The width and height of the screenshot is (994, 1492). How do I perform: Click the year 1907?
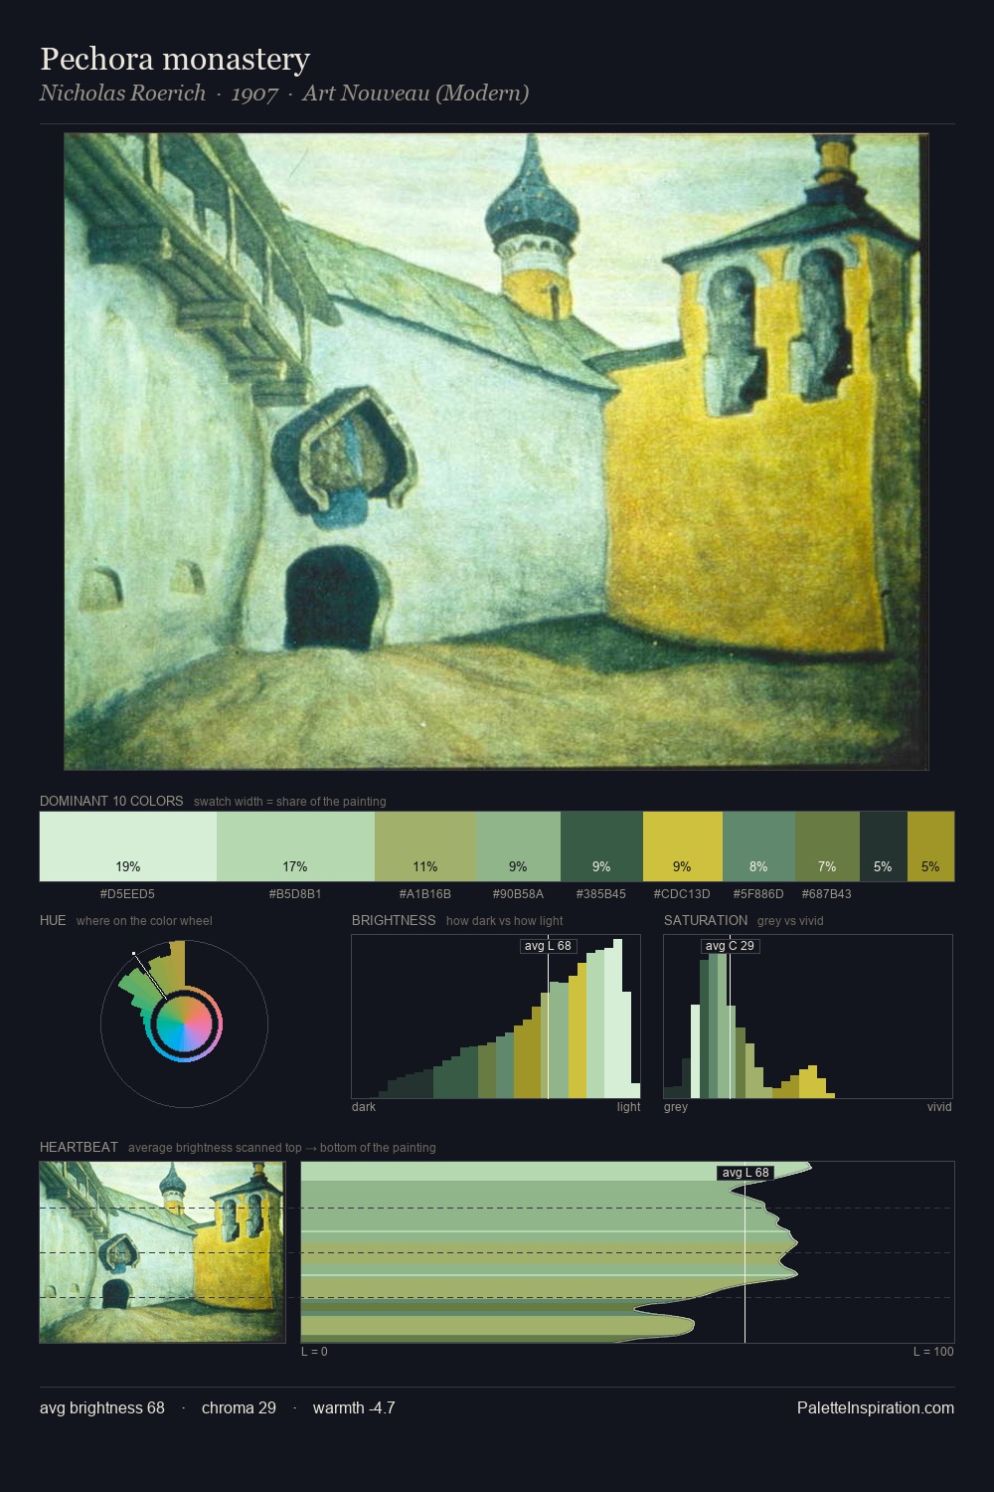tap(253, 93)
